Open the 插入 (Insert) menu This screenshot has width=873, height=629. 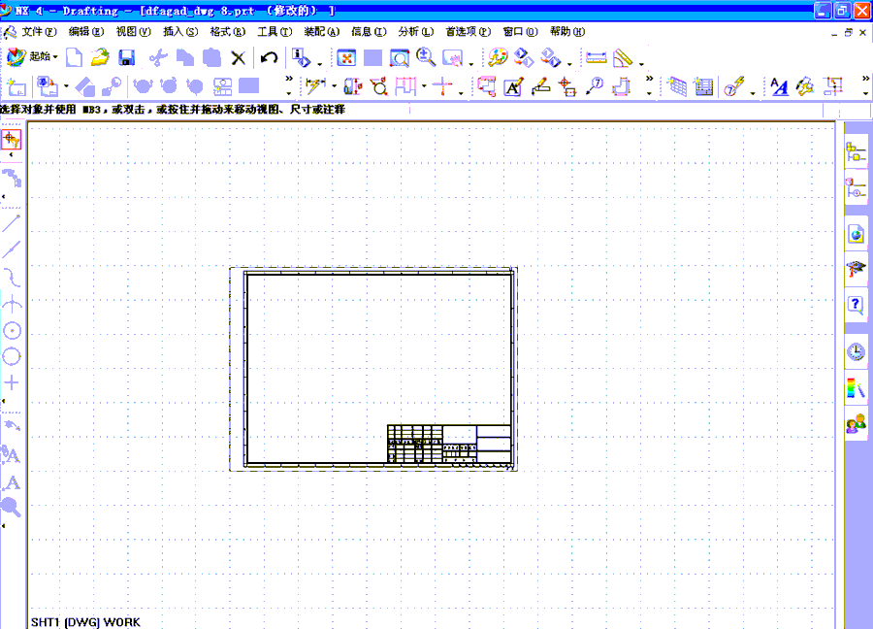click(179, 32)
